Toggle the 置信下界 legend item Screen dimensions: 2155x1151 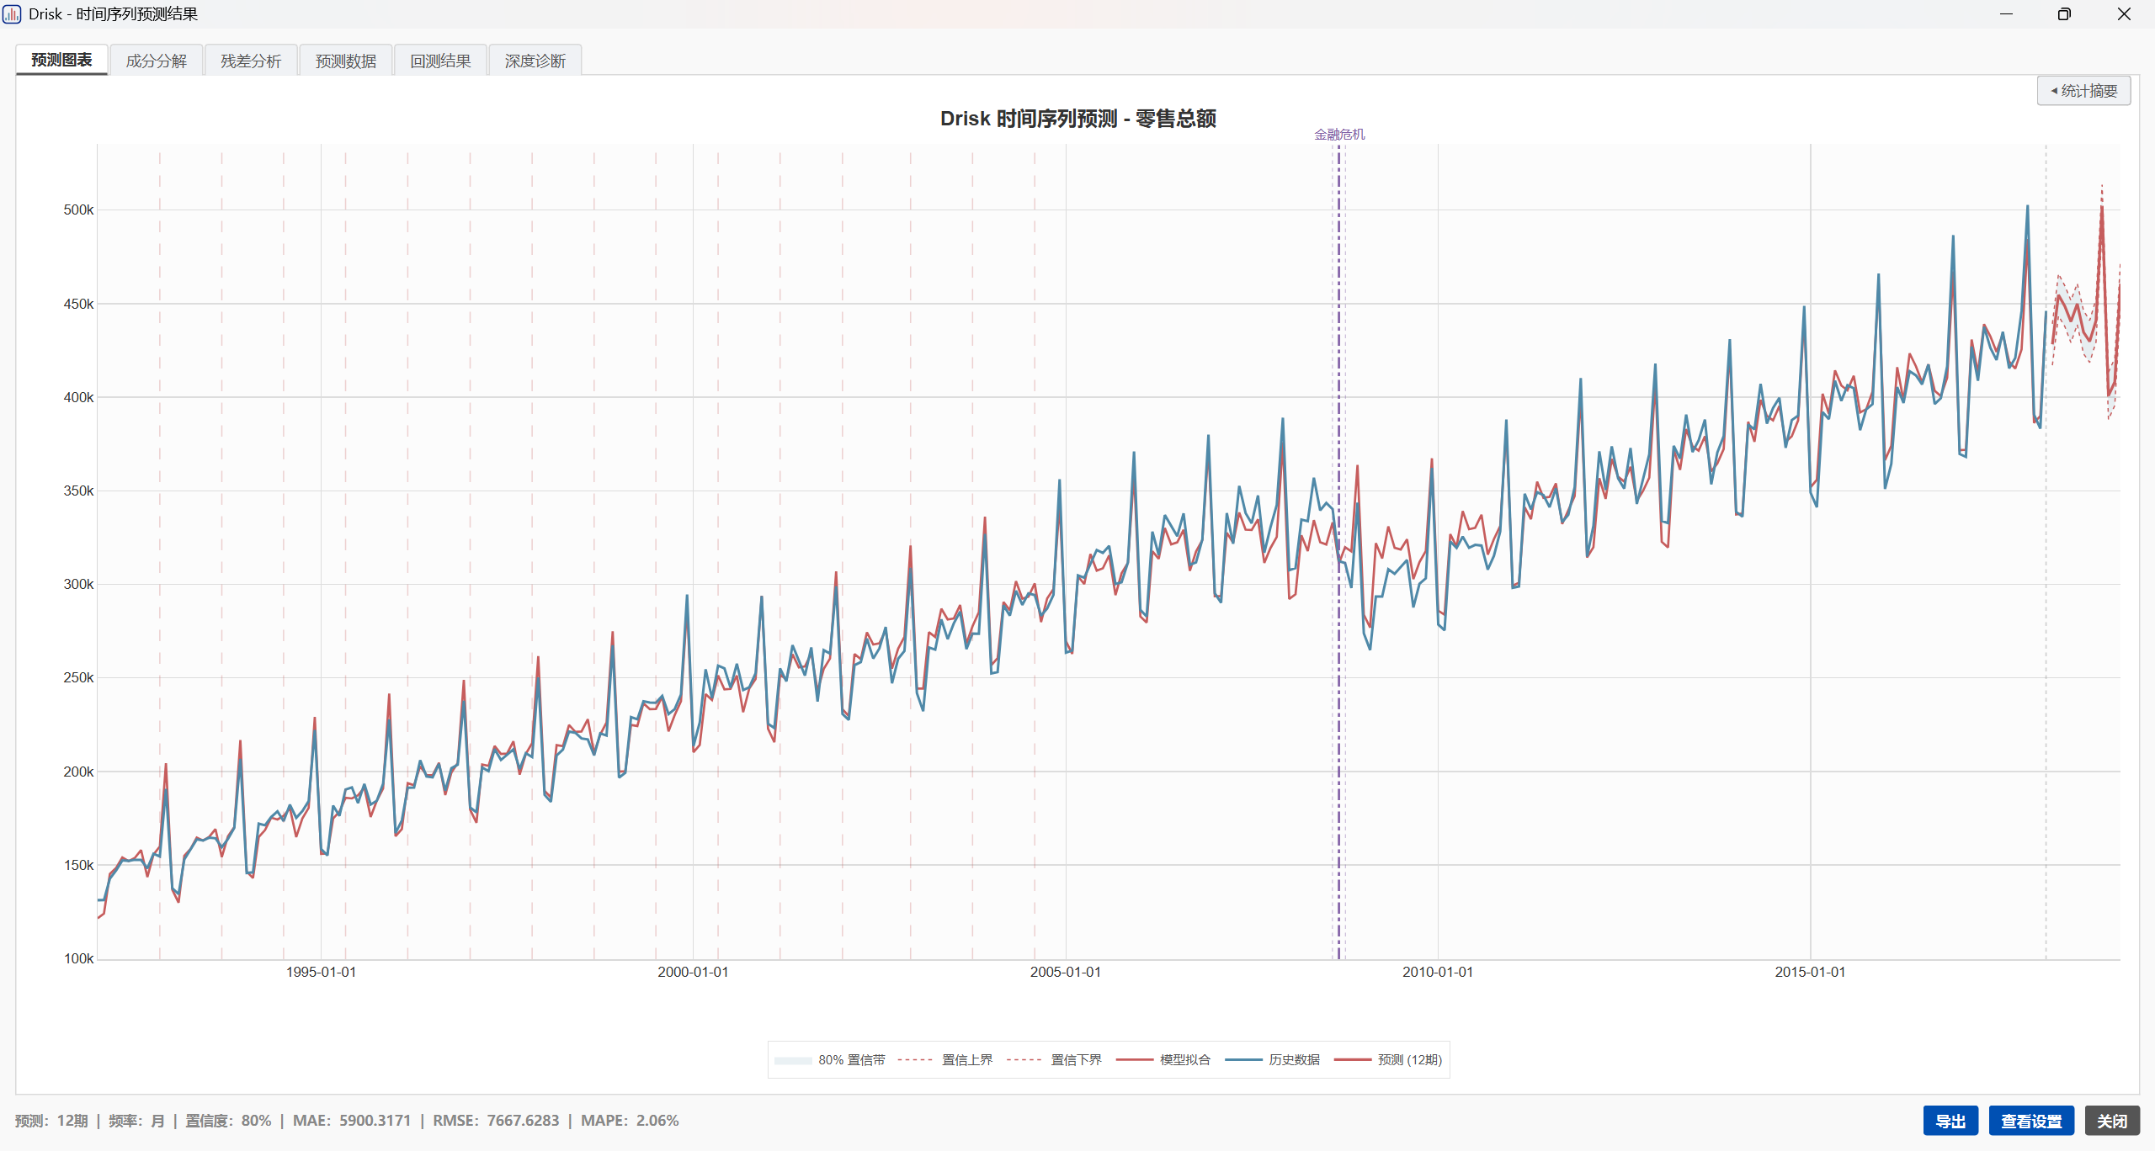1054,1060
